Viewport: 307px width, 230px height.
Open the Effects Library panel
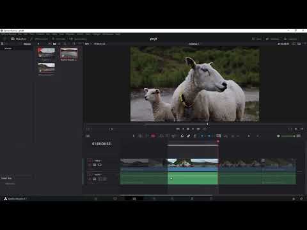point(39,39)
